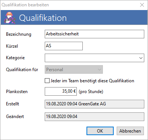The width and height of the screenshot is (148, 140).
Task: Click the Qualifikation worker icon in header
Action: [x=10, y=17]
